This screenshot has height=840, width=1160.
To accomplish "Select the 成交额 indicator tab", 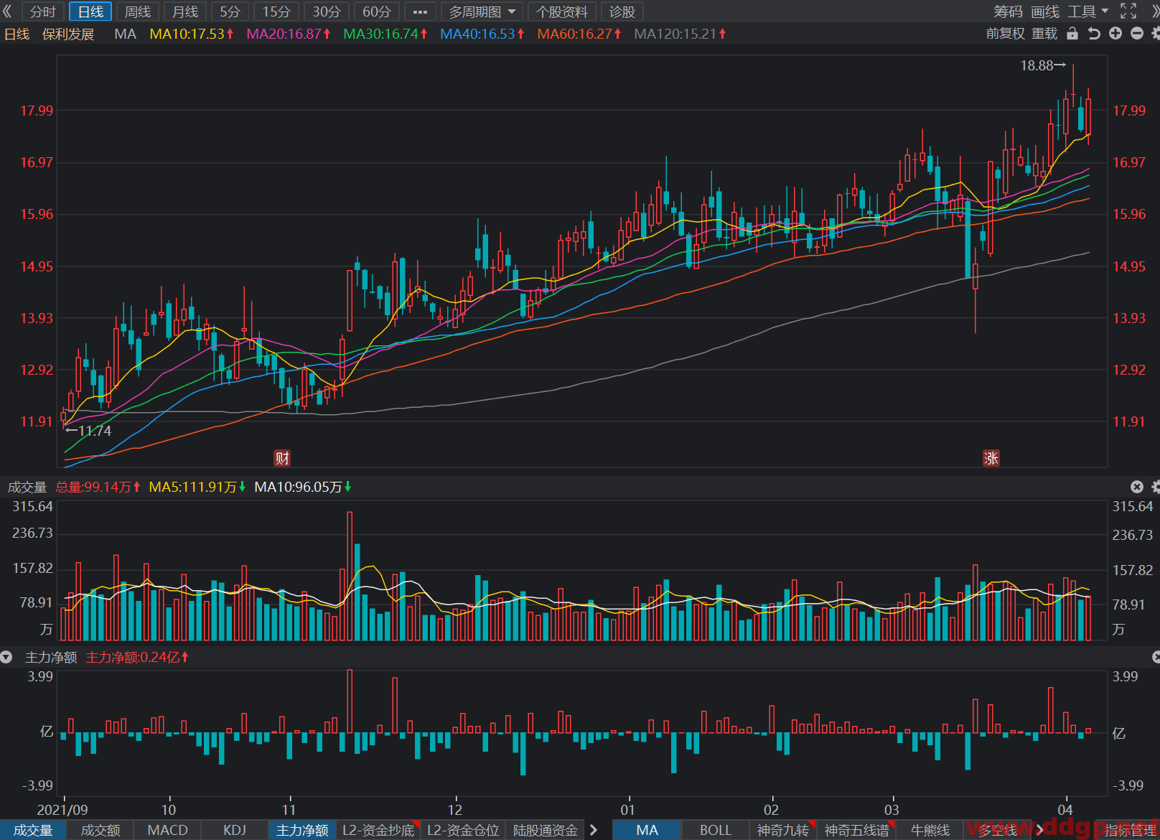I will [x=100, y=830].
